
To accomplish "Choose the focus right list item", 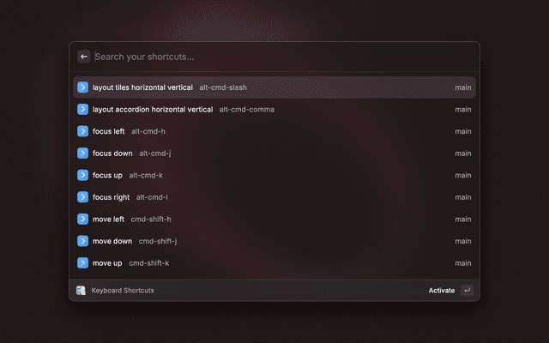I will pos(274,197).
